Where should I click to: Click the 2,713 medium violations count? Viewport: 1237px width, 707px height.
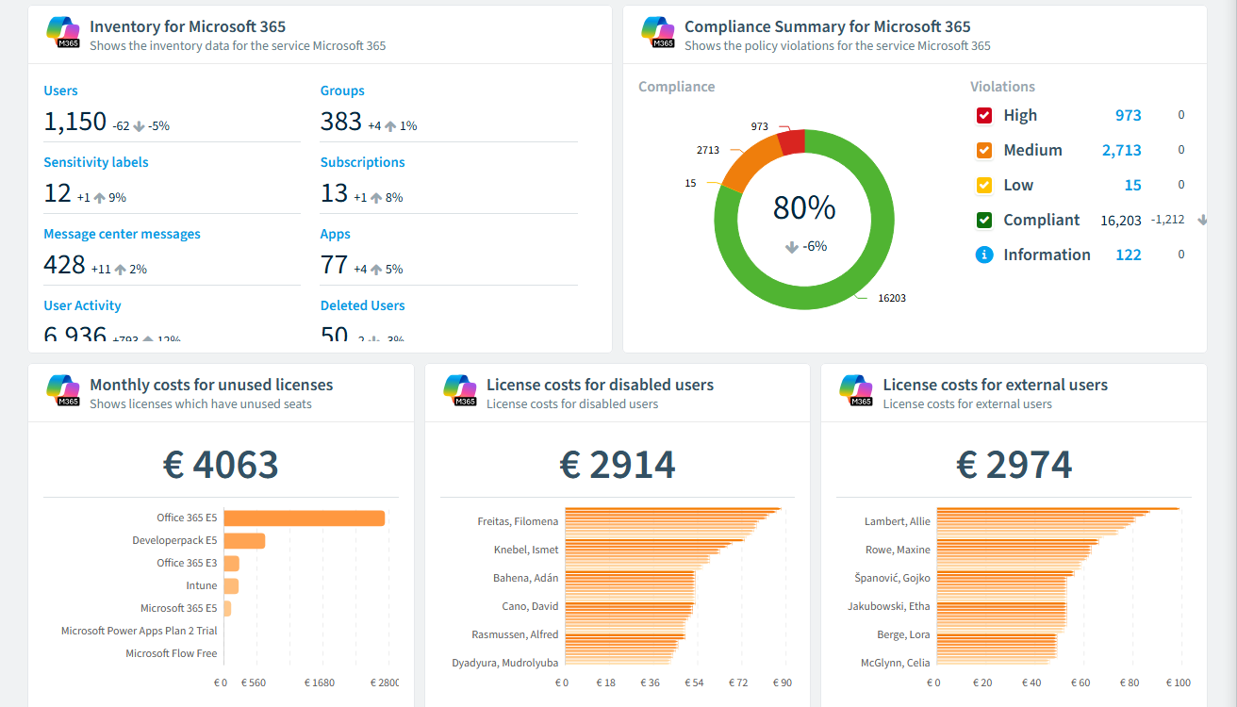(1121, 150)
